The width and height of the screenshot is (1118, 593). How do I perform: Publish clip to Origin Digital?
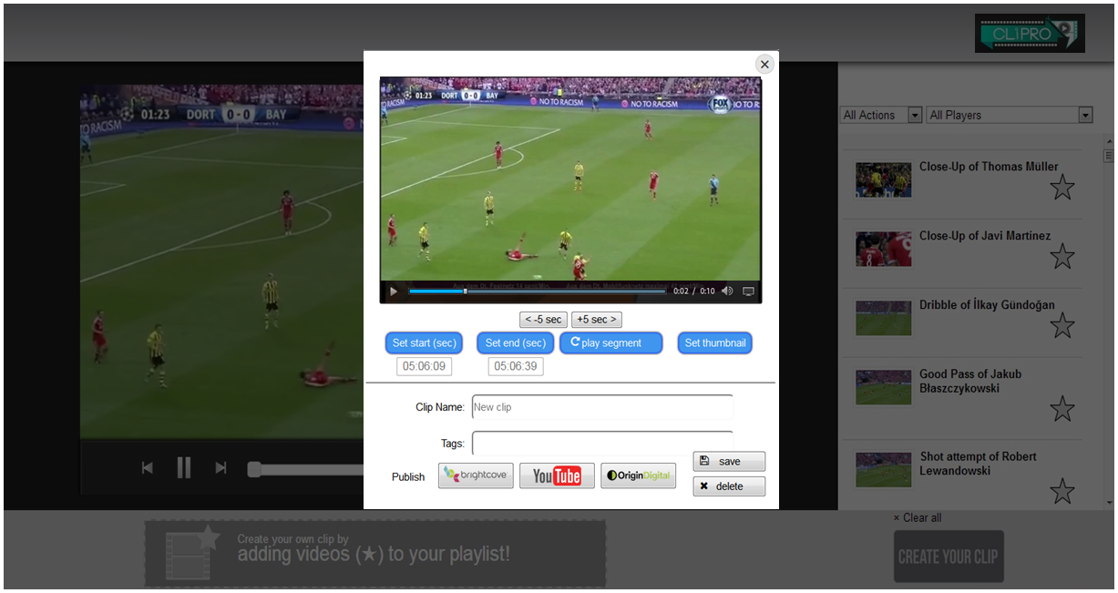pos(638,475)
